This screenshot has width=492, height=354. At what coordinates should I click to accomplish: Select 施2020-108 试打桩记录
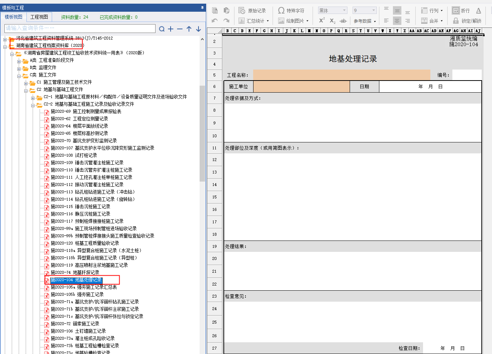pos(74,155)
